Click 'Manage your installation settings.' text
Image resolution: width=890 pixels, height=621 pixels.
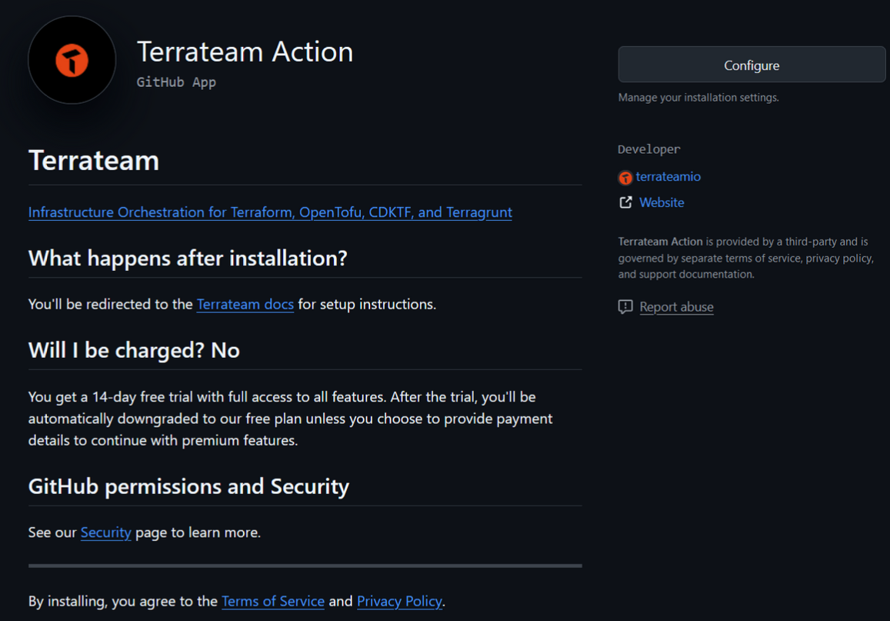pyautogui.click(x=698, y=98)
